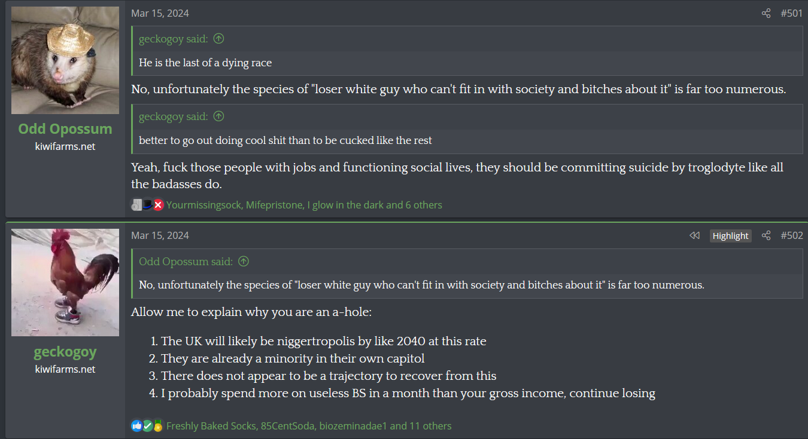Jump to quoted post via first geckogoy arrow
The width and height of the screenshot is (808, 439).
click(x=218, y=39)
